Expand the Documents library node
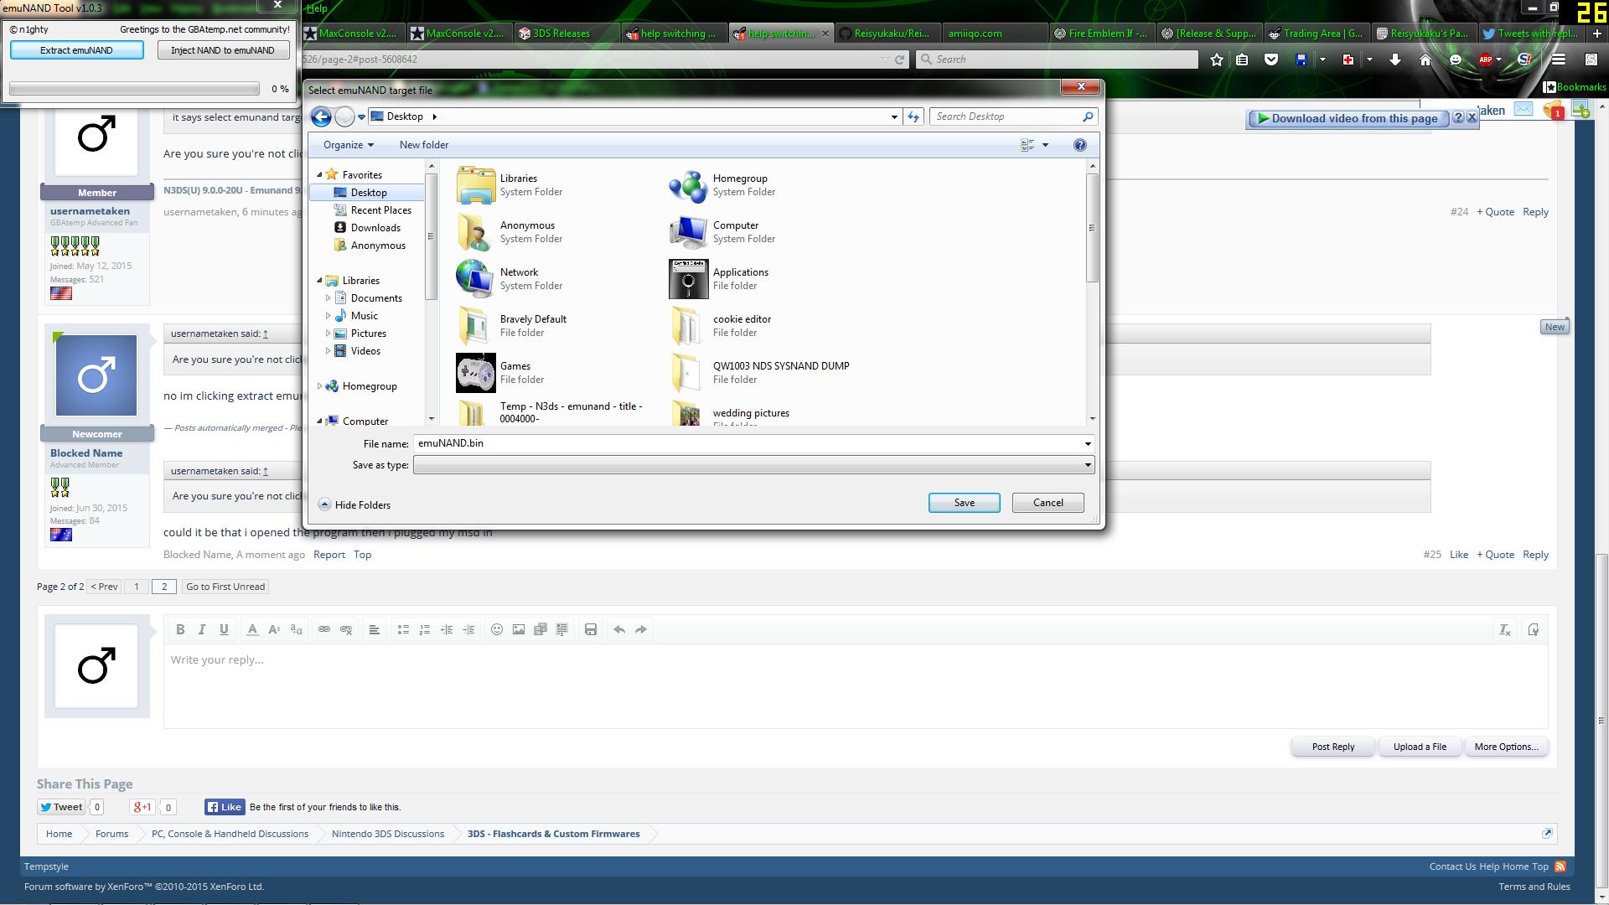This screenshot has height=905, width=1609. 328,298
